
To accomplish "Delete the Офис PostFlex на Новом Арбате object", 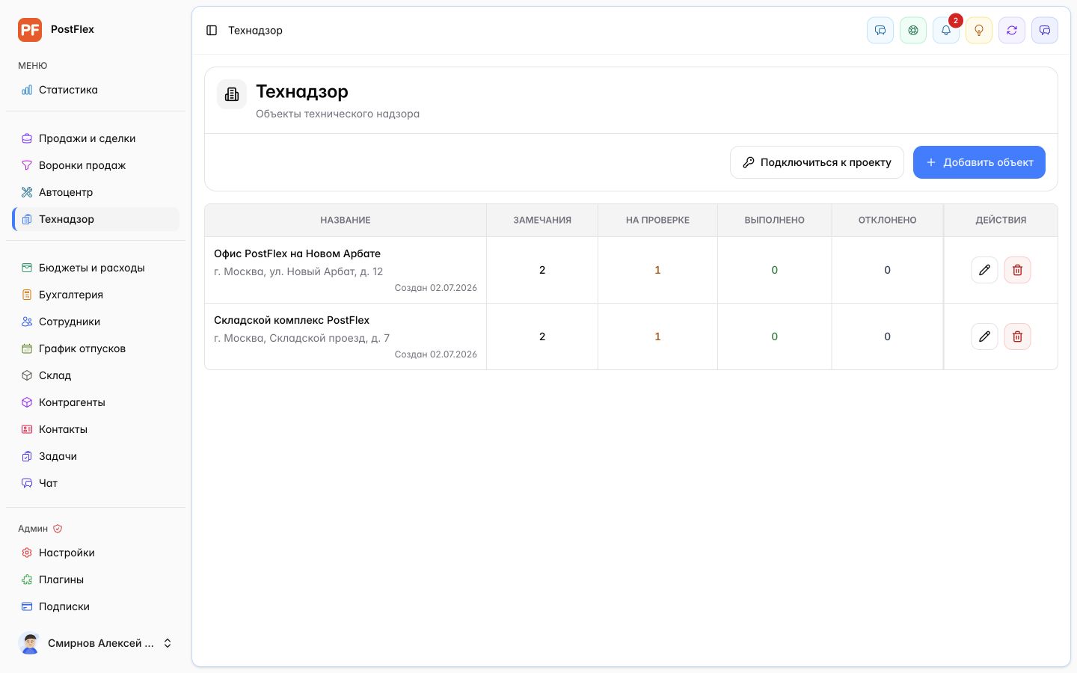I will coord(1017,270).
